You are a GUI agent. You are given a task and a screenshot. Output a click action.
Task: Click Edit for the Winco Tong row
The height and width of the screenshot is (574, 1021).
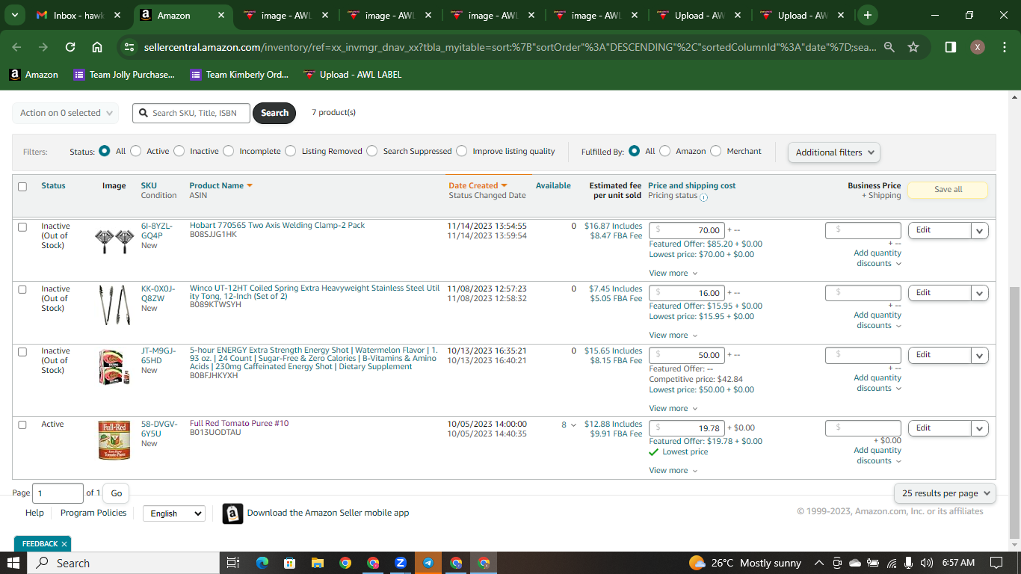[x=939, y=293]
